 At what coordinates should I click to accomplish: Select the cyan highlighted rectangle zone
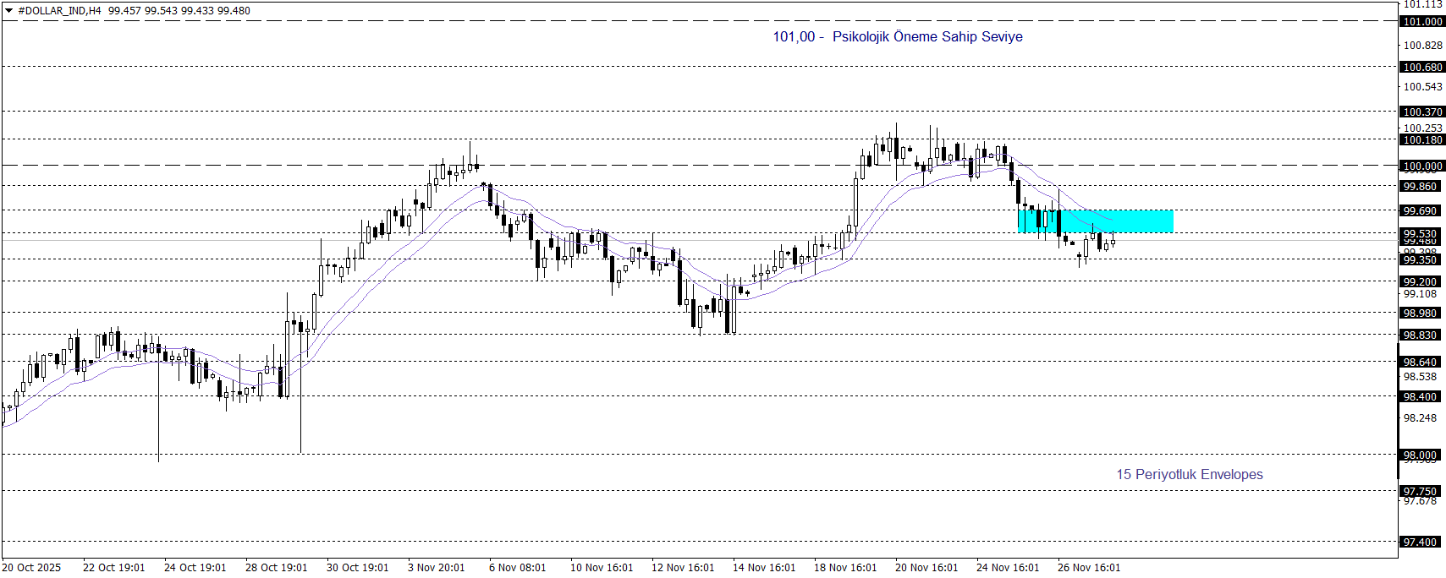[x=1095, y=221]
